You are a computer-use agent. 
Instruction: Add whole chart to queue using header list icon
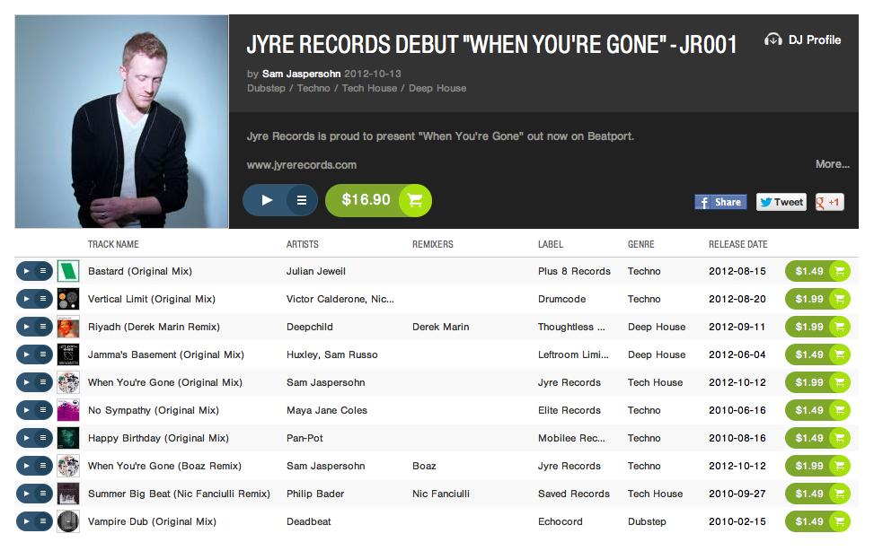coord(302,200)
